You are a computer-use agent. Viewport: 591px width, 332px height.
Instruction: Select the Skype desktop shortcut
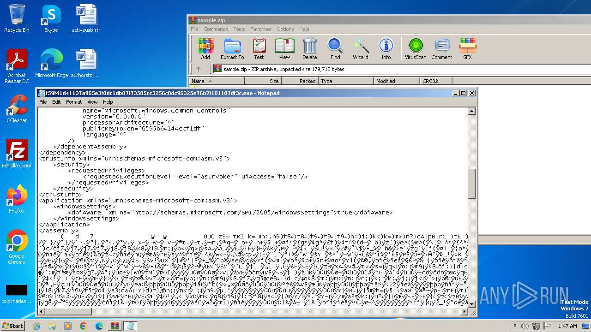51,18
